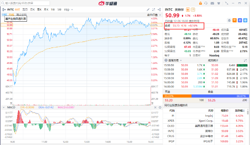Screen dimensions: 250x145
Task: Select the 5分 five-minute chart
Action: click(59, 10)
